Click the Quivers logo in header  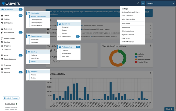[x=11, y=3]
